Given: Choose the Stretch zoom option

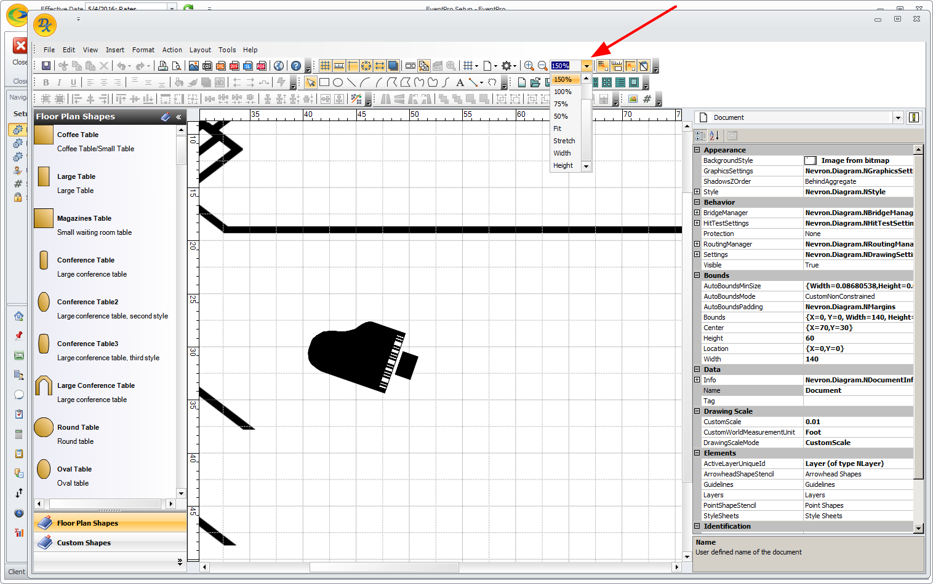Looking at the screenshot, I should tap(566, 141).
